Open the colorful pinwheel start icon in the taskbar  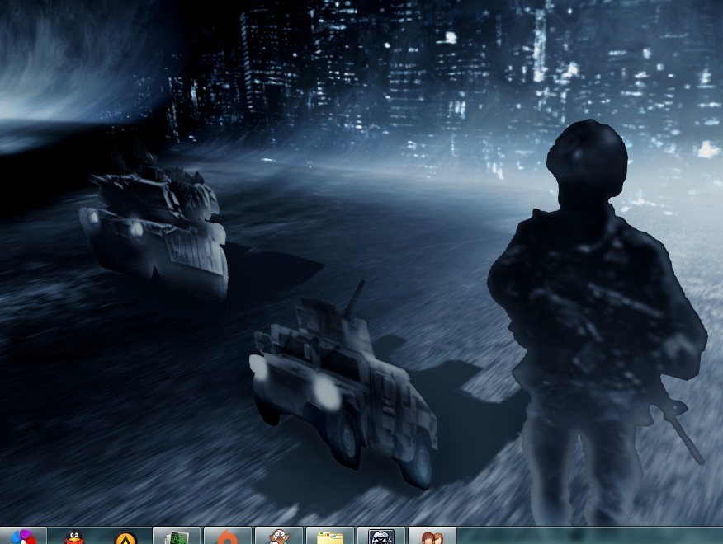[22, 537]
